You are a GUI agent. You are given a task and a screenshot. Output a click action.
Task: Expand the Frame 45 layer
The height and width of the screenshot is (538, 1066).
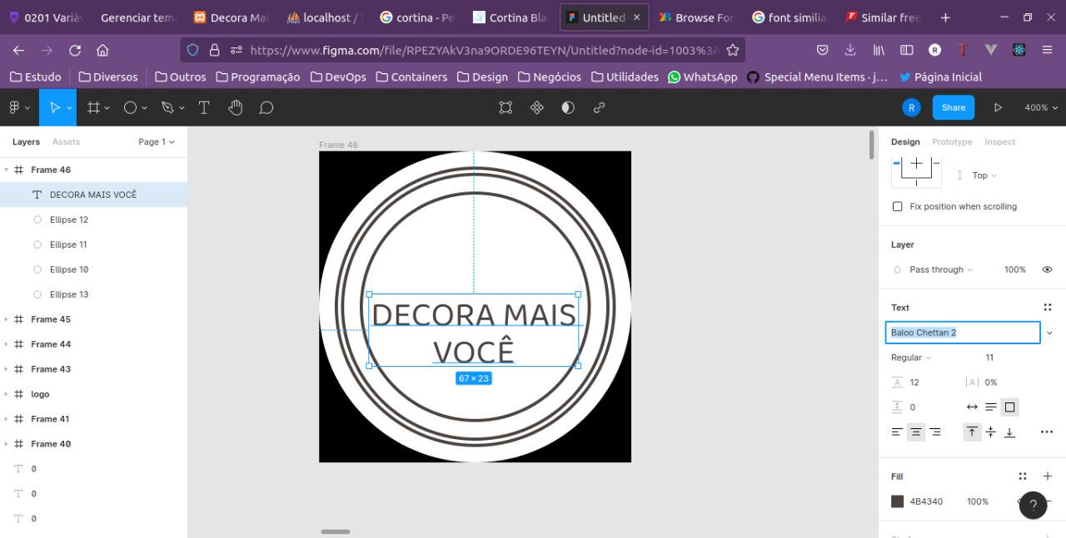point(8,318)
